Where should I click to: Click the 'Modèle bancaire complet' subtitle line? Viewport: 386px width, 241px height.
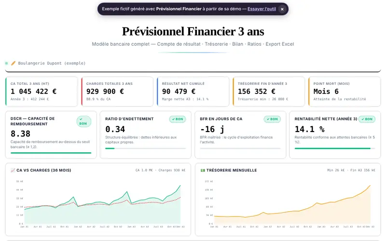193,44
